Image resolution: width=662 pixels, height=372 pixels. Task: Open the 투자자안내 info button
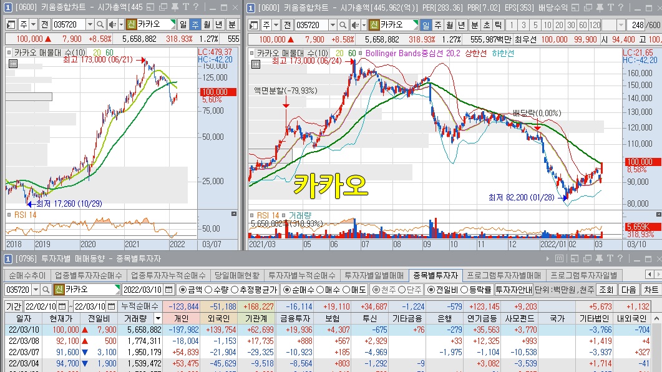(514, 290)
